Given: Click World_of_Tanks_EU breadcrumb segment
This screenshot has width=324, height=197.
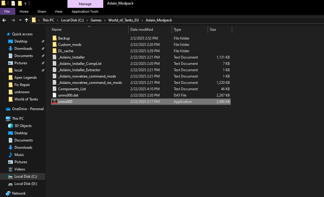Looking at the screenshot, I should tap(123, 20).
